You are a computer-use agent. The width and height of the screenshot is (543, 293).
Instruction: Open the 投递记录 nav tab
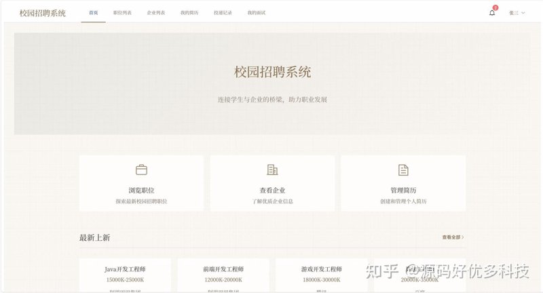pos(223,13)
